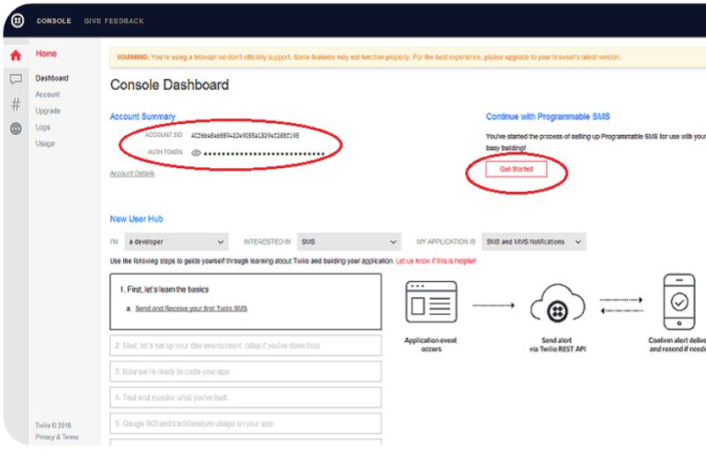Click the application event window icon
The height and width of the screenshot is (466, 706).
431,300
